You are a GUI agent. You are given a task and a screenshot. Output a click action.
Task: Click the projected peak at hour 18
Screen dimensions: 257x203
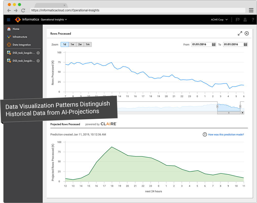pos(112,147)
